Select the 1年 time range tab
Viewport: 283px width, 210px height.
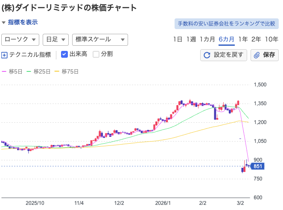(x=243, y=39)
